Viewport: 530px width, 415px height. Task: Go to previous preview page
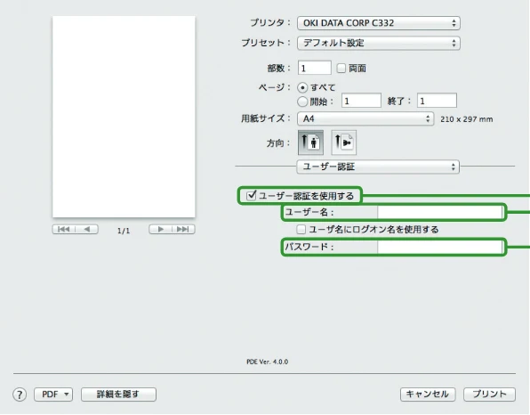coord(87,229)
